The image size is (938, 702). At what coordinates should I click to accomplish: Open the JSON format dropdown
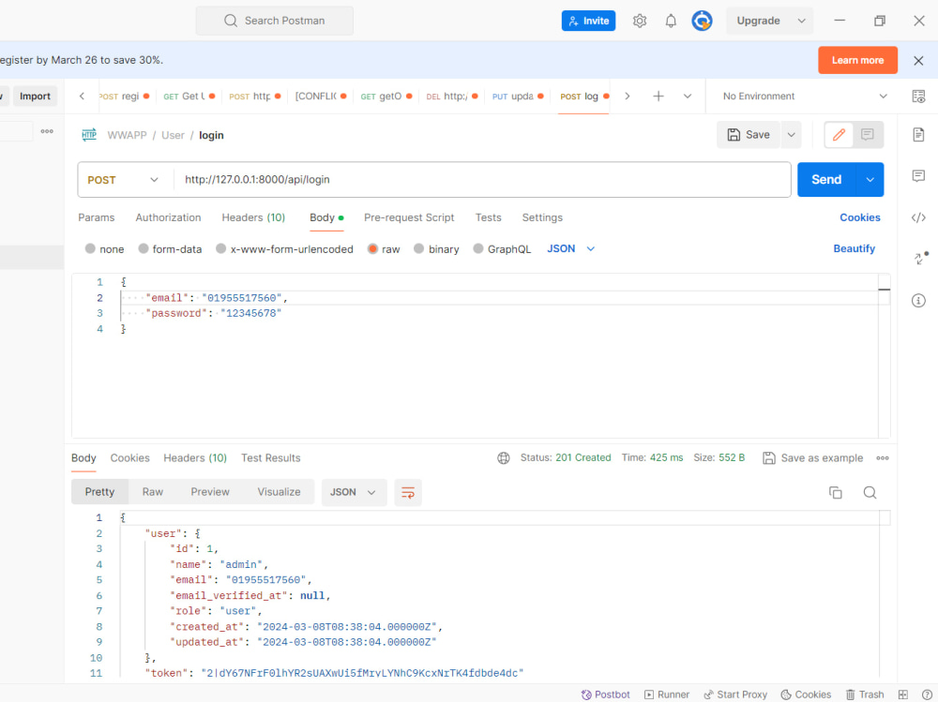point(568,248)
